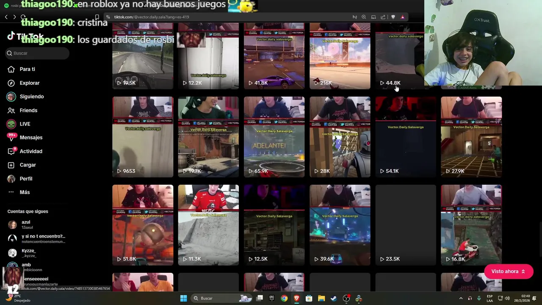The image size is (542, 305).
Task: Open the video with 27.9K views
Action: pyautogui.click(x=471, y=137)
